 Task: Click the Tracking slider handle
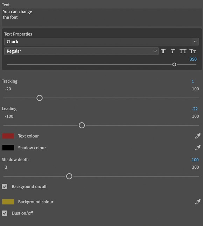(40, 98)
